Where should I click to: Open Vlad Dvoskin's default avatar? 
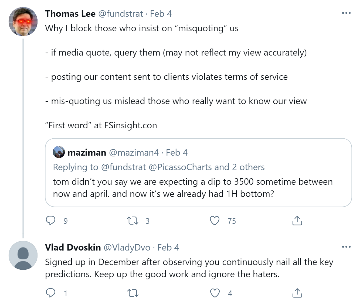[23, 255]
